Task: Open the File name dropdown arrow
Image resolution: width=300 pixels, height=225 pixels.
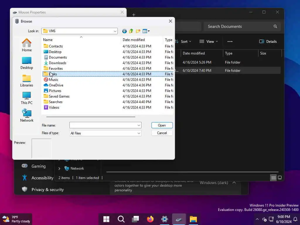Action: coord(139,125)
